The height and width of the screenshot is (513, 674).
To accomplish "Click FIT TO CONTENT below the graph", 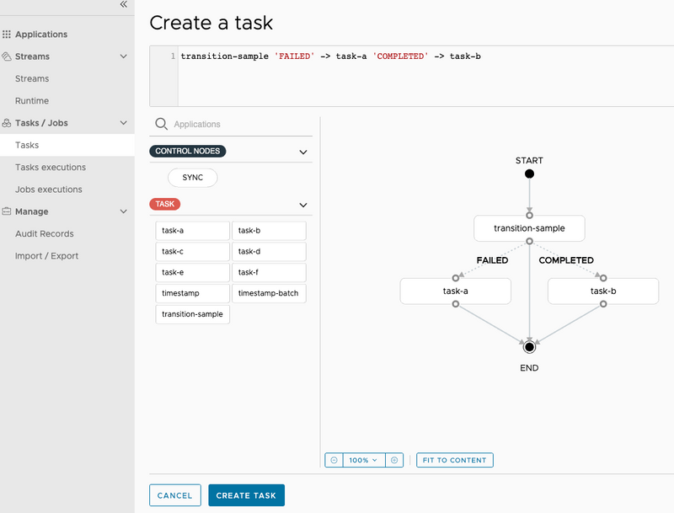I will [454, 460].
